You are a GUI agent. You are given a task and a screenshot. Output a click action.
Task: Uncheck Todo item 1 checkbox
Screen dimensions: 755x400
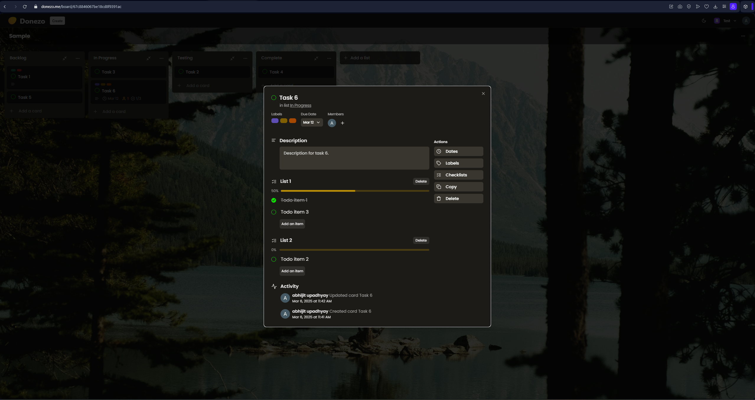pyautogui.click(x=274, y=200)
